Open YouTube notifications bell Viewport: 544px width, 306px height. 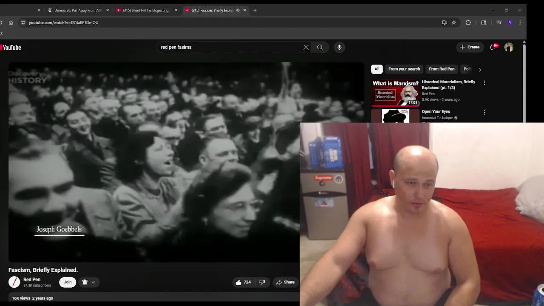(492, 47)
